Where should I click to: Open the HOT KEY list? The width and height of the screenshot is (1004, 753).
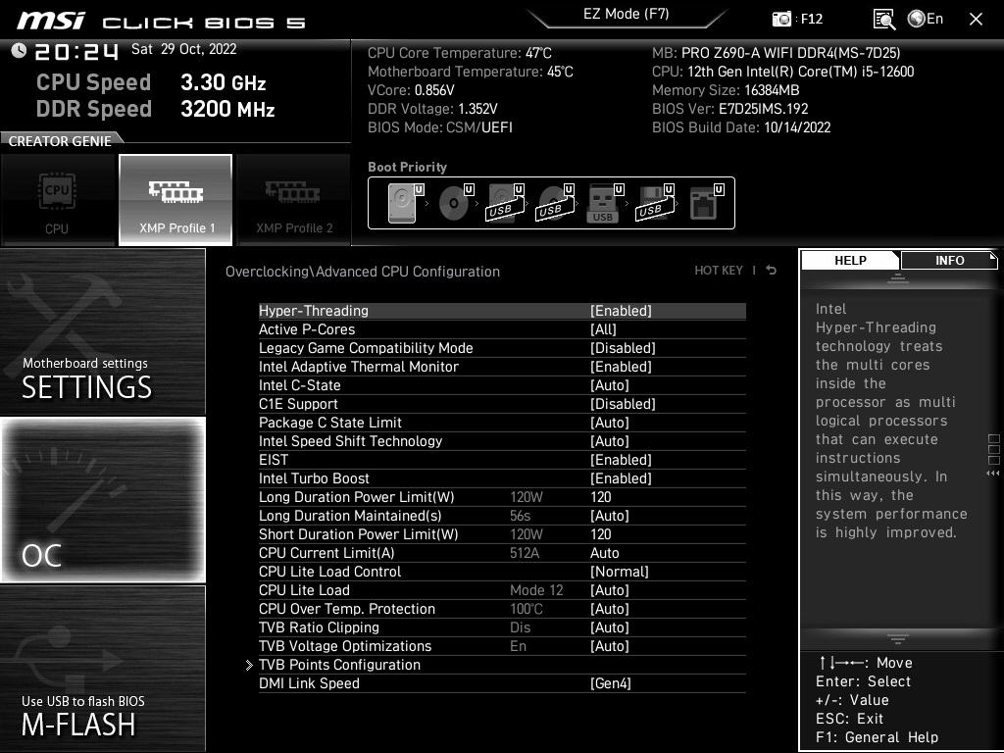719,271
